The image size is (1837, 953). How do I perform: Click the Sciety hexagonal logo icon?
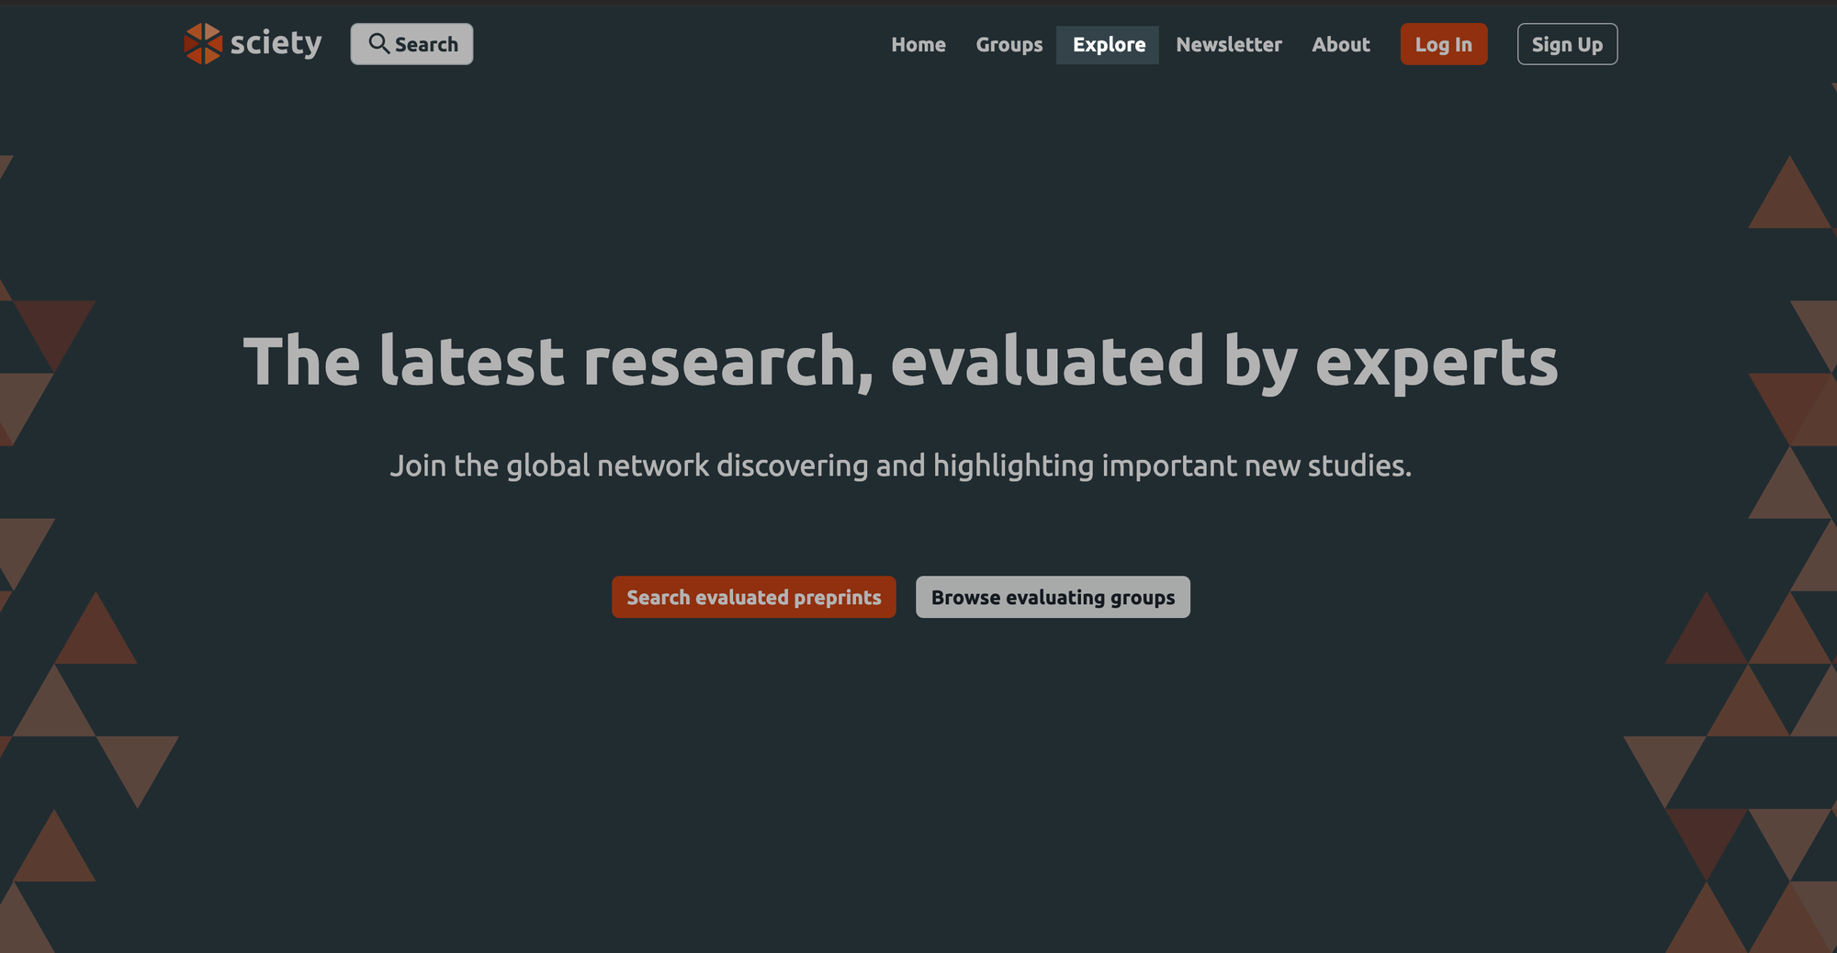click(206, 43)
